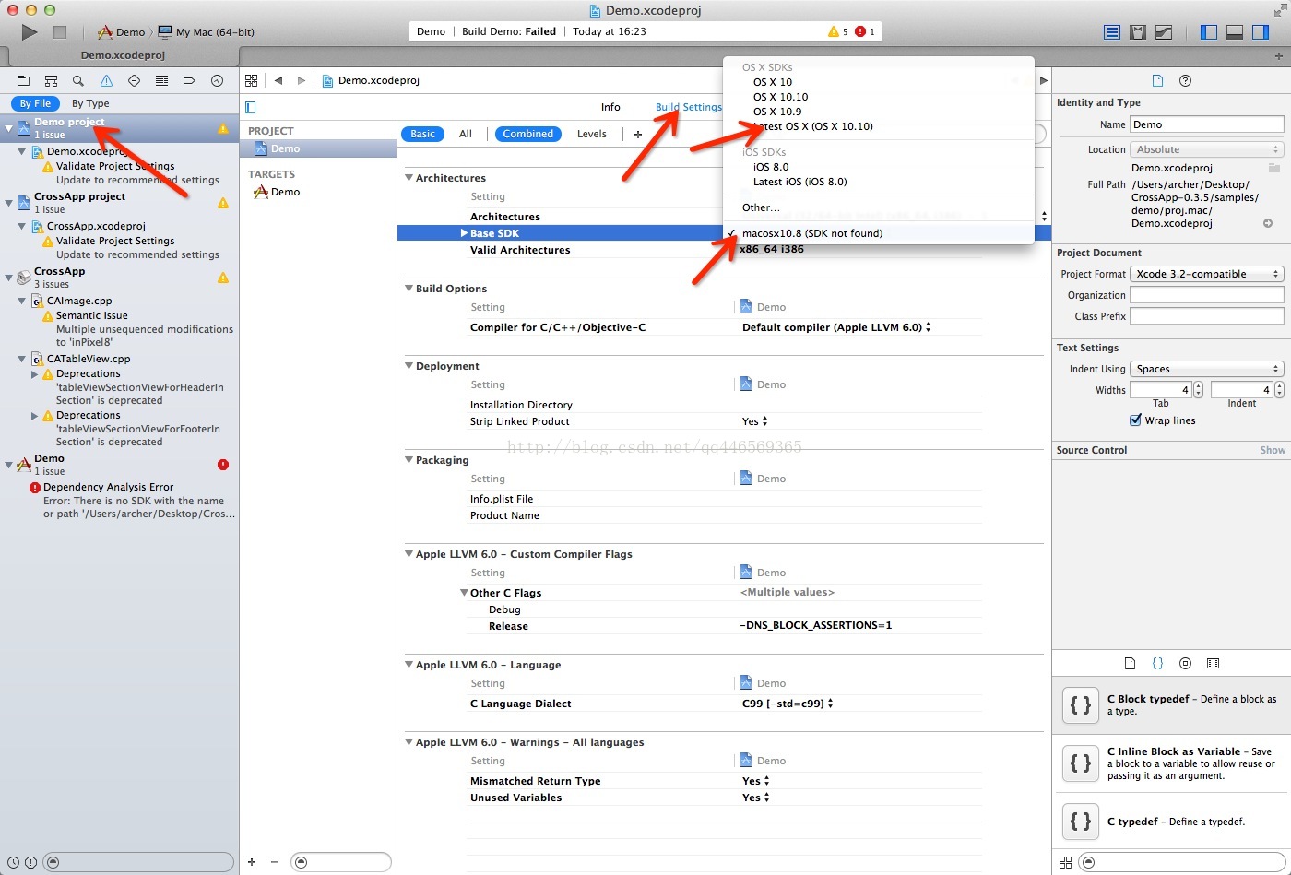Switch to Levels settings view
This screenshot has height=875, width=1291.
[592, 134]
